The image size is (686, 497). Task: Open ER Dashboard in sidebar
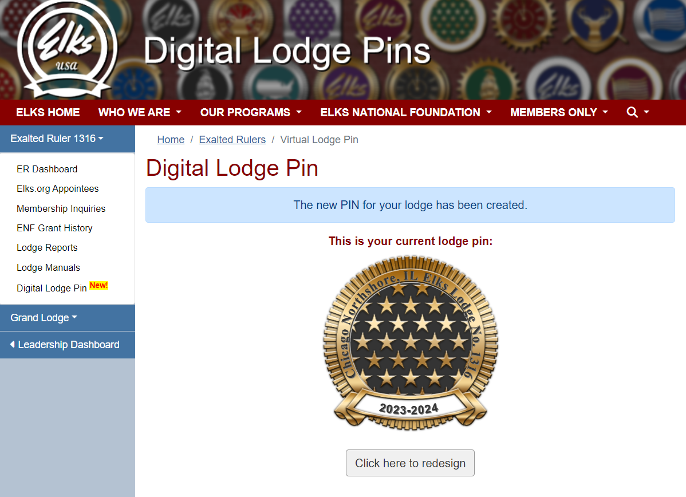(47, 169)
